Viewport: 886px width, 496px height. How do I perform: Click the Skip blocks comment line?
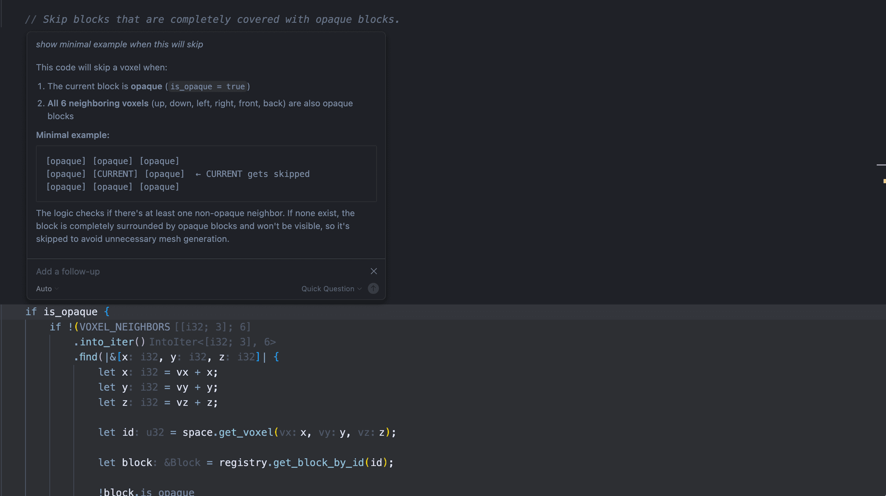click(212, 19)
